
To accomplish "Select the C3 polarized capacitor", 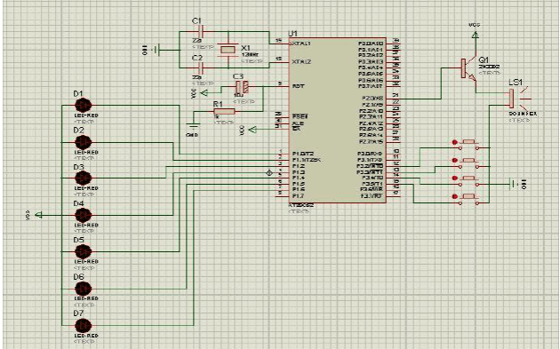I will [242, 87].
